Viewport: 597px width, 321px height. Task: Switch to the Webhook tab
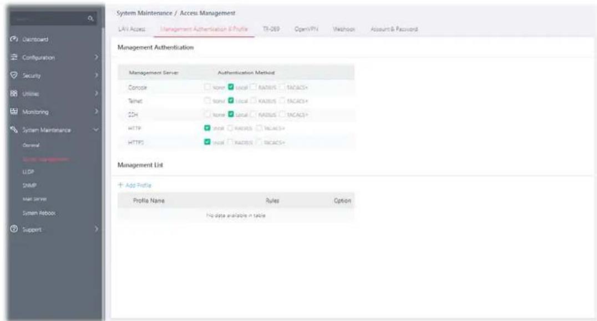point(344,29)
